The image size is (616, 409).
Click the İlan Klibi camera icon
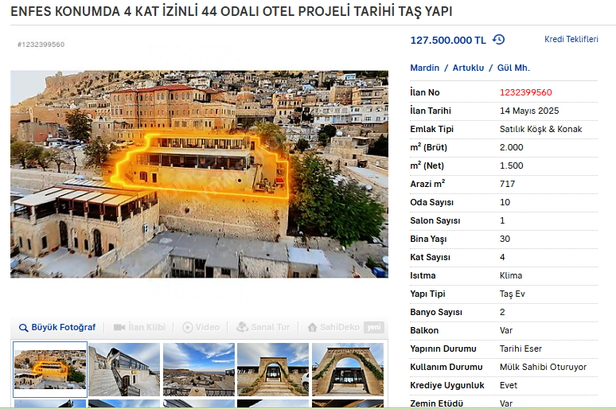pos(119,327)
